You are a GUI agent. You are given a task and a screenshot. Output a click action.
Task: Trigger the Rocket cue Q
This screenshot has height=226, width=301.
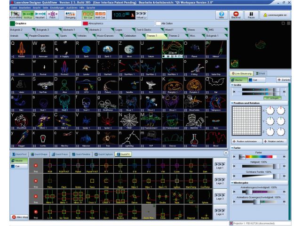coord(21,49)
